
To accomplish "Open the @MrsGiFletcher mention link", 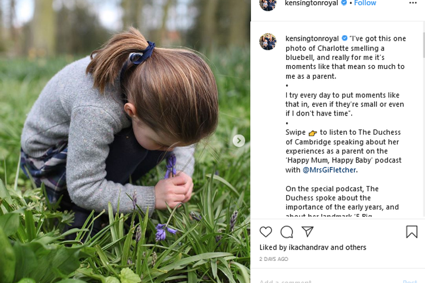I will click(329, 170).
